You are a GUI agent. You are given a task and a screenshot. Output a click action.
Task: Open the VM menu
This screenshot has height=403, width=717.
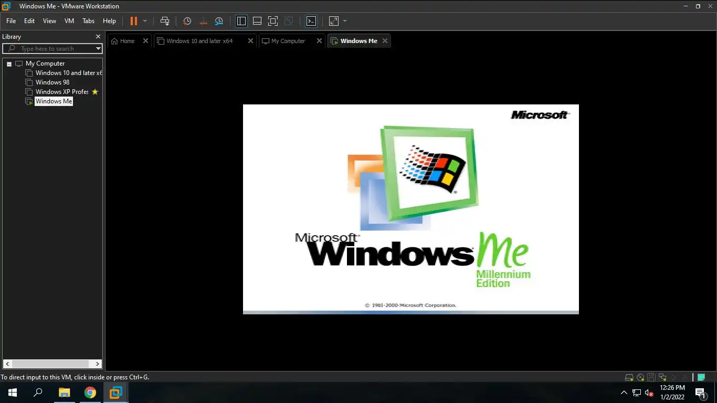coord(69,21)
